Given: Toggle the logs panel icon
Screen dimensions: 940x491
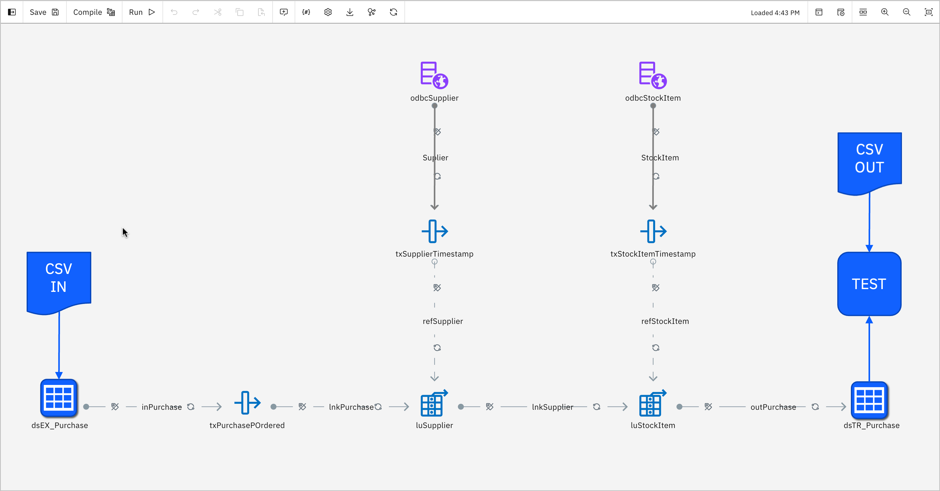Looking at the screenshot, I should pos(819,12).
